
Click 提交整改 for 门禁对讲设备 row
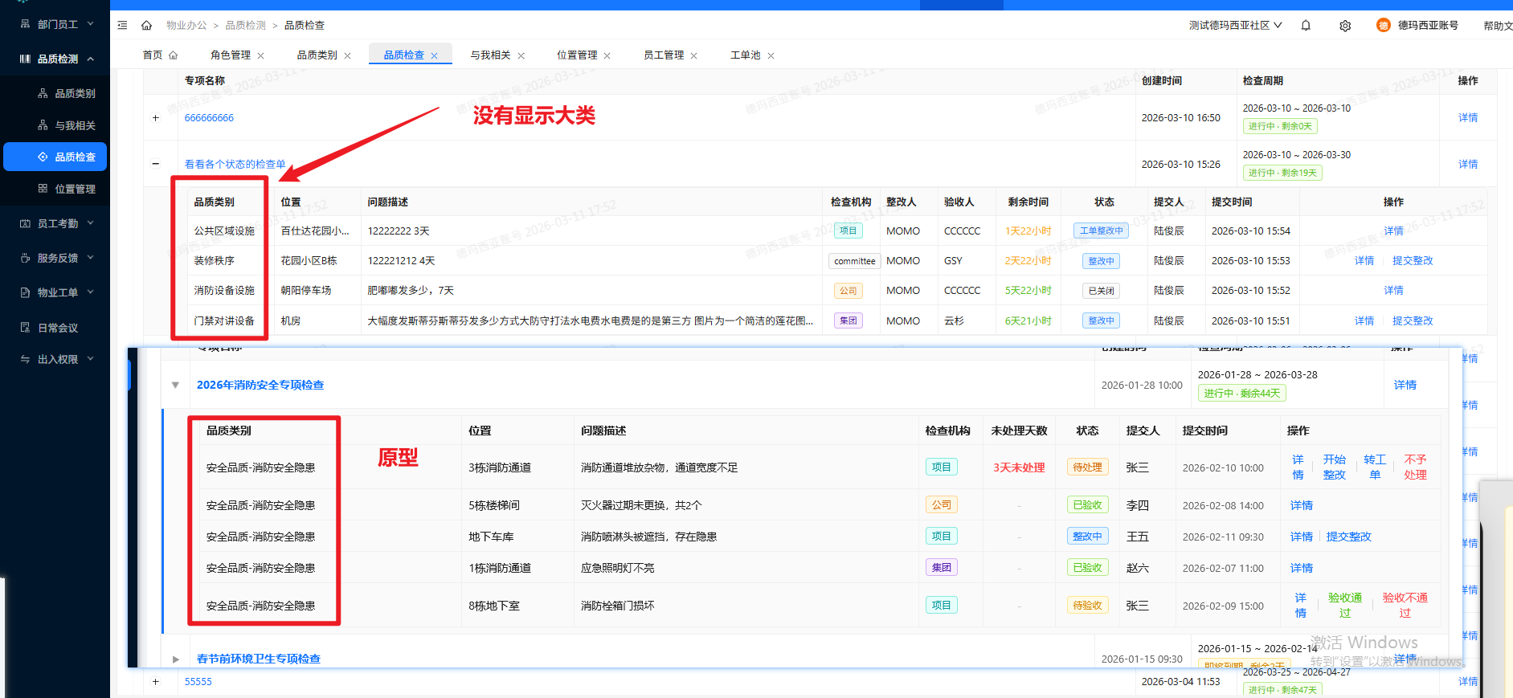tap(1413, 321)
